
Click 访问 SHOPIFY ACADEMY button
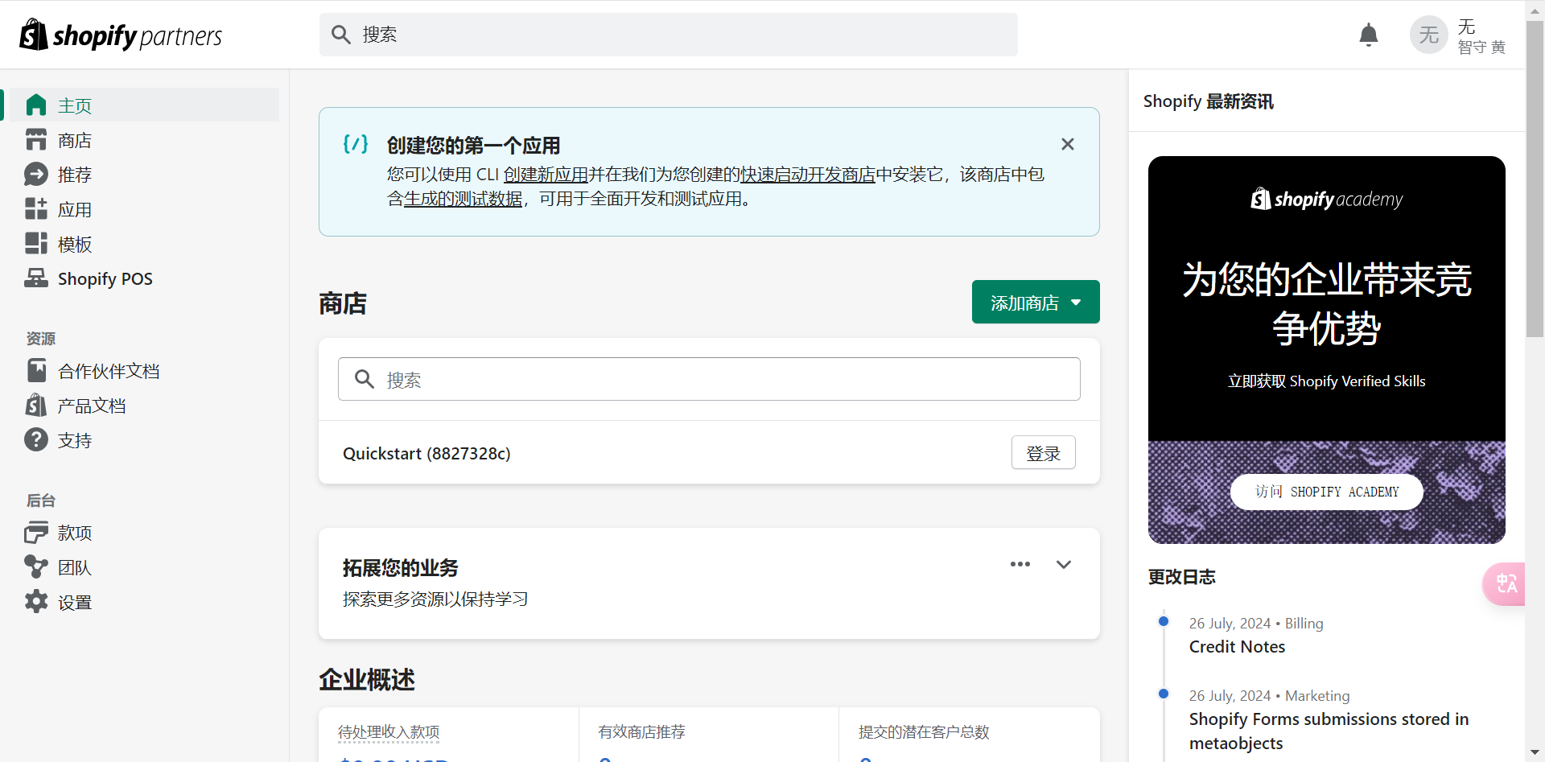pos(1327,492)
